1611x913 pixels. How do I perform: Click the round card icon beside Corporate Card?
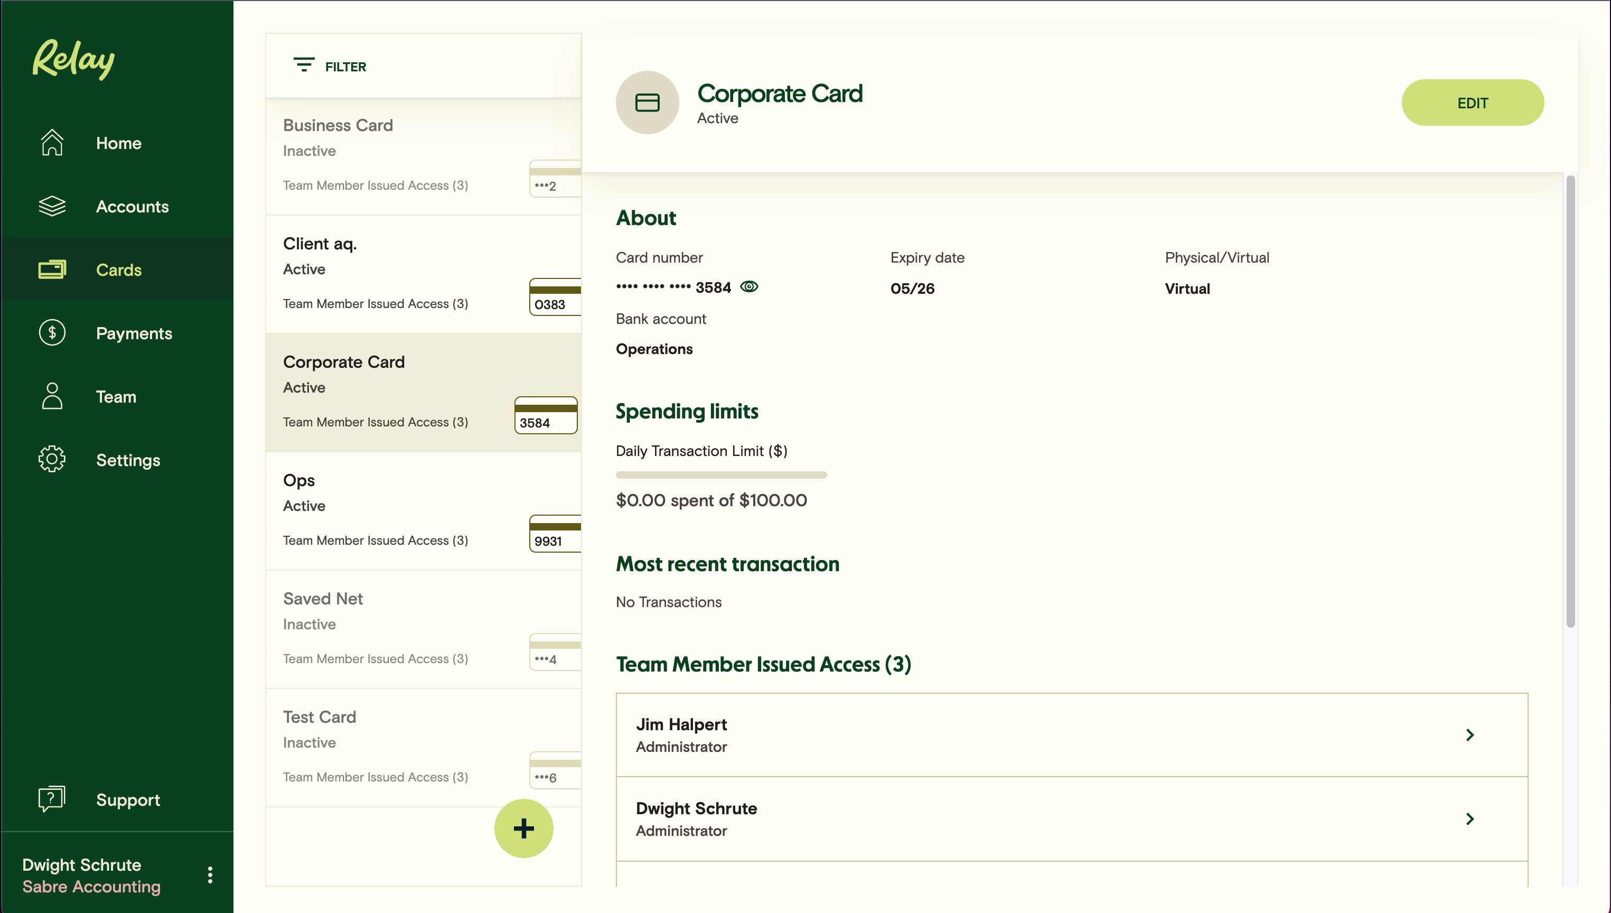[648, 102]
